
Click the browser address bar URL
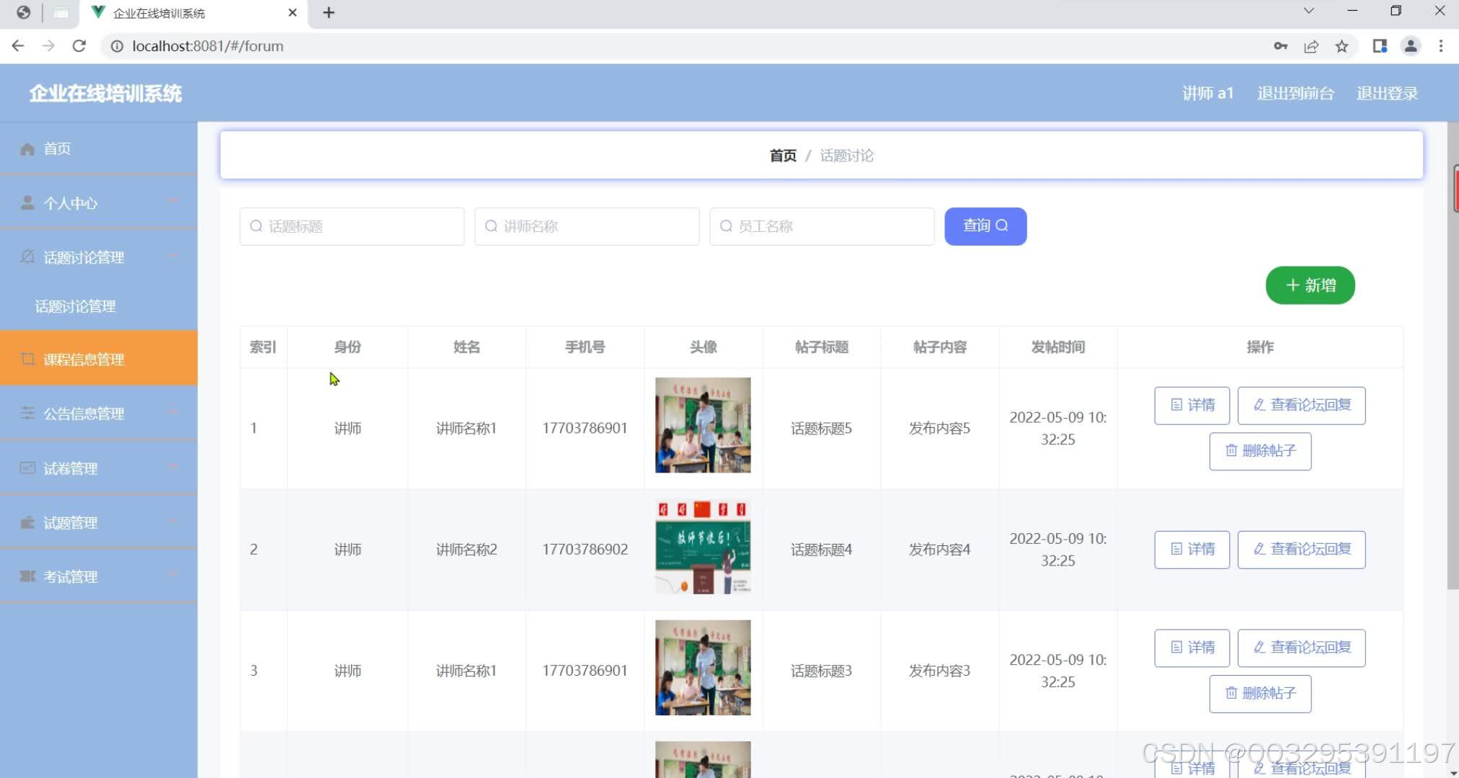click(208, 46)
